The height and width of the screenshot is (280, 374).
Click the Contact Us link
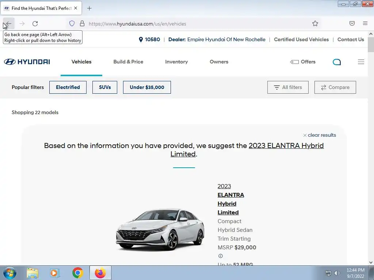pyautogui.click(x=351, y=39)
